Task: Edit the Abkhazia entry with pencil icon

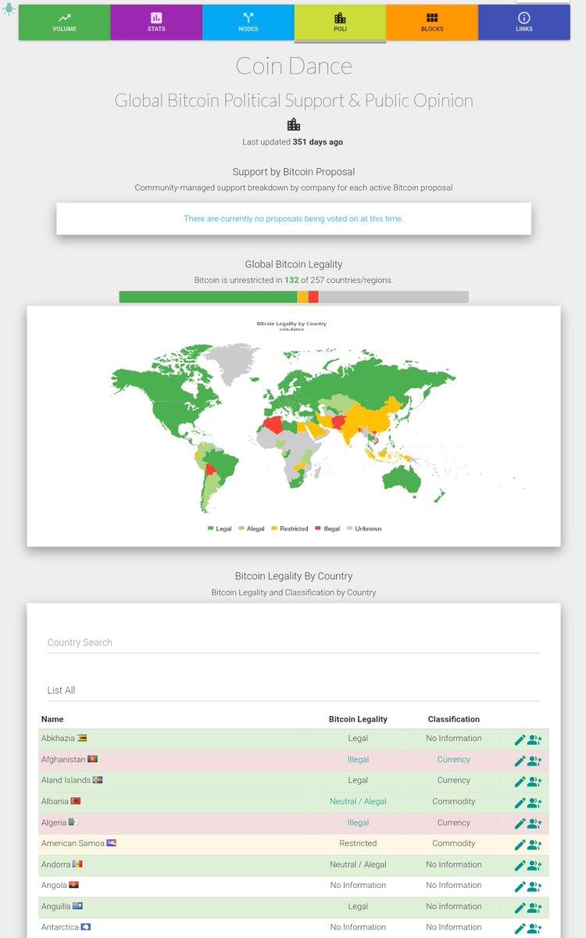Action: tap(520, 740)
